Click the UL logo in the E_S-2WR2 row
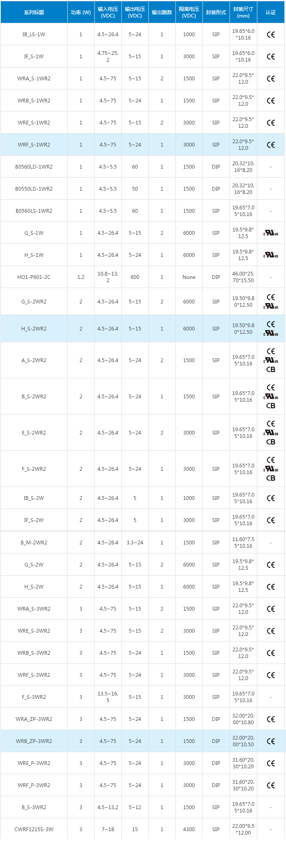286x842 pixels. [271, 433]
